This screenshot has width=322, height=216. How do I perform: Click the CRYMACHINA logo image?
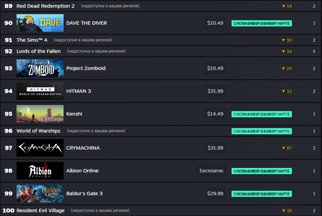tap(40, 148)
